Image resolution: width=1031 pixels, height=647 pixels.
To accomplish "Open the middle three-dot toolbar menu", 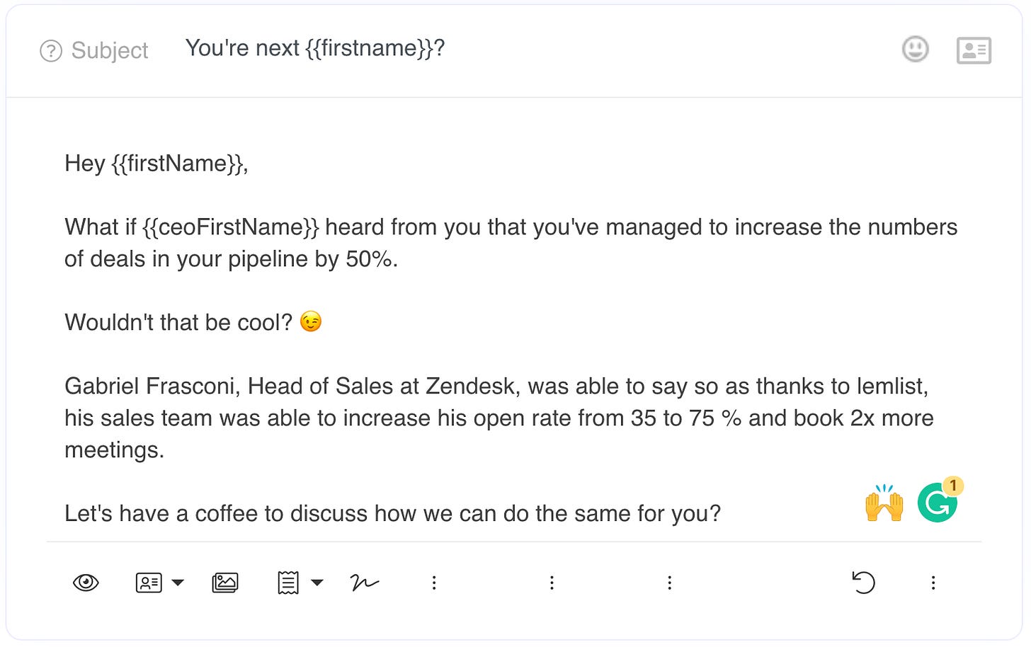I will click(552, 583).
